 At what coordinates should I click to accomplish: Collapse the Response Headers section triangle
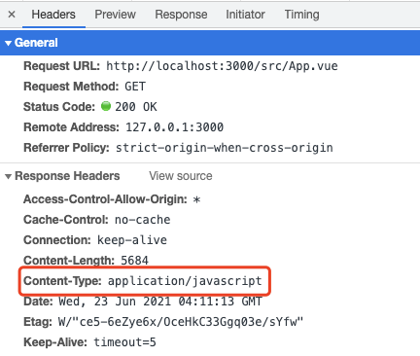(x=8, y=176)
